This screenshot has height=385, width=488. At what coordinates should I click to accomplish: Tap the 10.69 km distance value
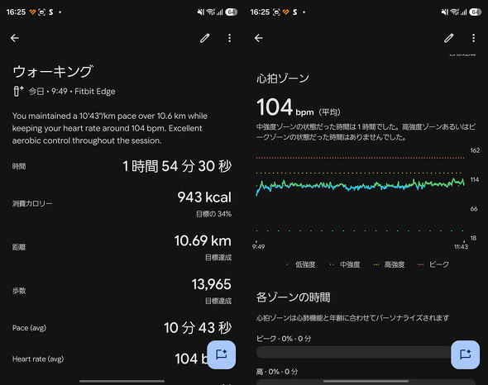pos(203,240)
